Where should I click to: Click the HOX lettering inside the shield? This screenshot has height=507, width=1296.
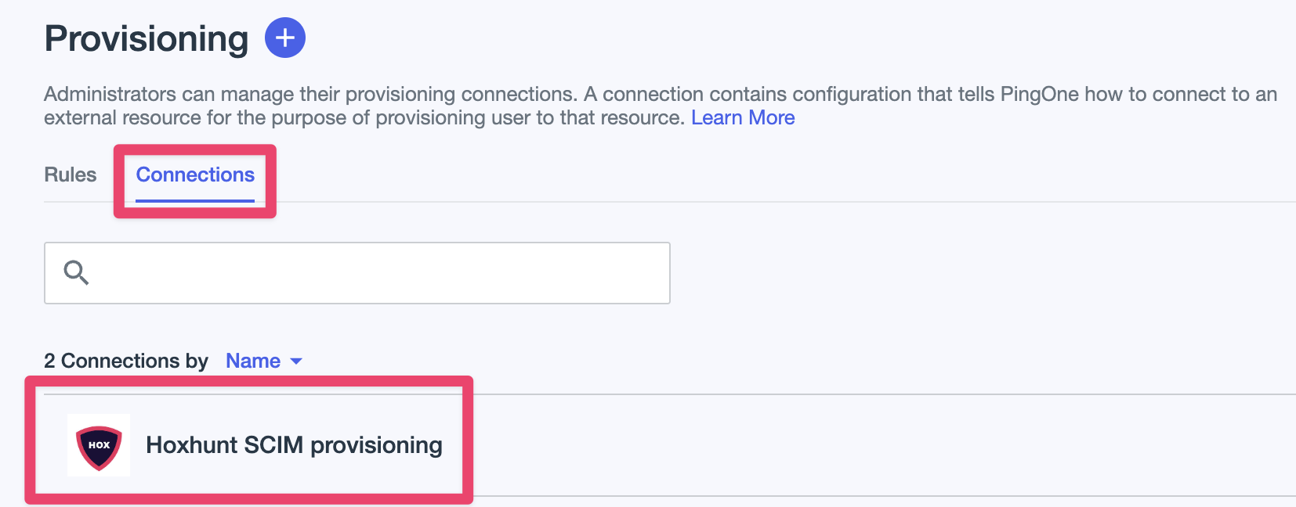coord(99,444)
